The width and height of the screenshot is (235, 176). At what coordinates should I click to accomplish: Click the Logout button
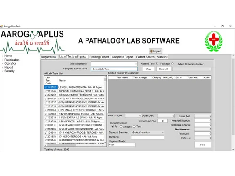coord(156,51)
